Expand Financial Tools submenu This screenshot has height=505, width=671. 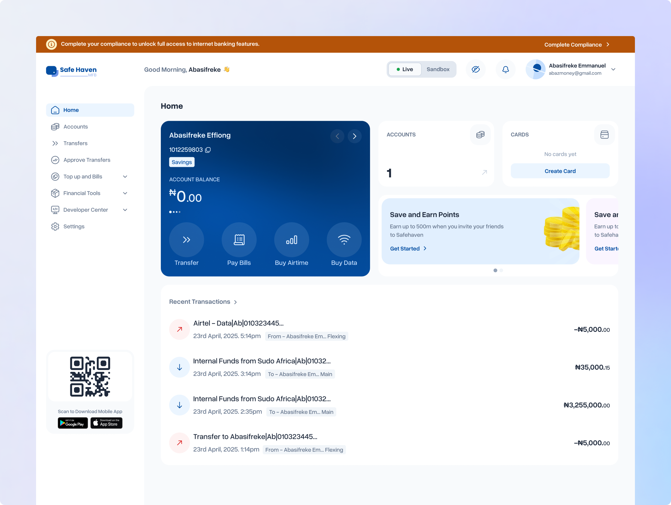coord(125,193)
